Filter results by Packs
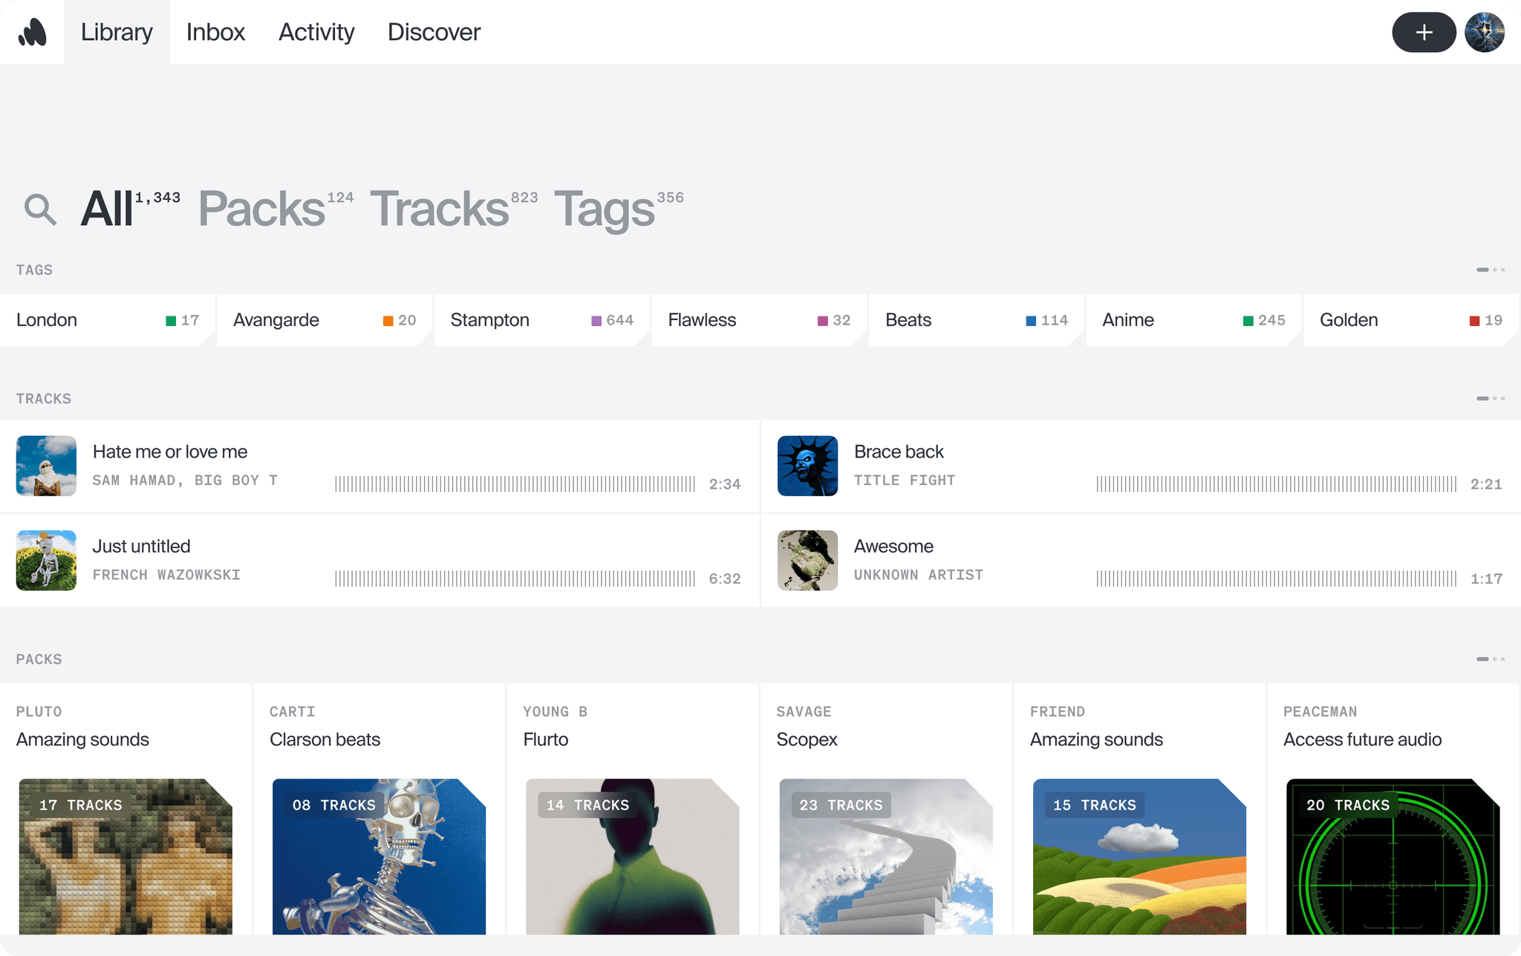This screenshot has height=956, width=1521. [260, 209]
